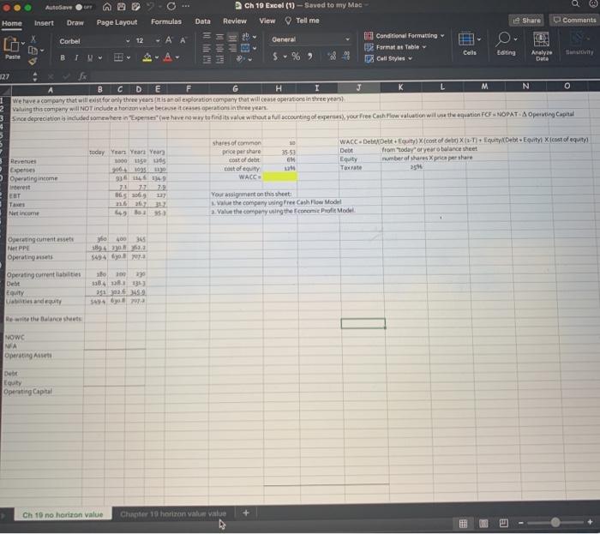
Task: Open the Home icon in title bar
Action: click(x=107, y=7)
